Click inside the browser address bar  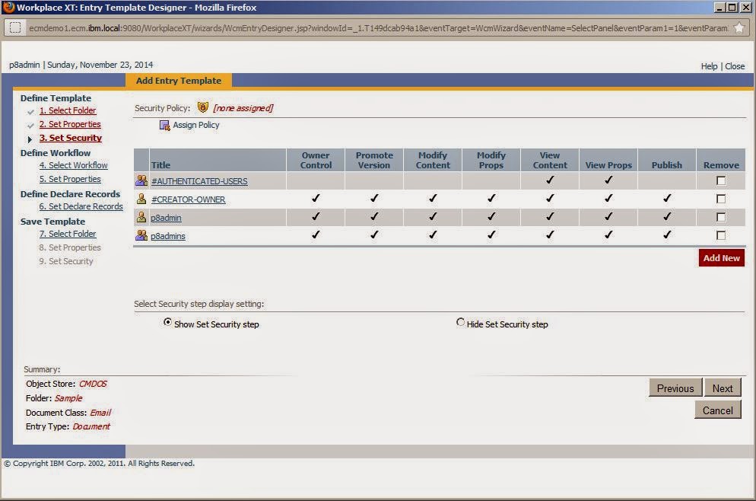pos(304,25)
